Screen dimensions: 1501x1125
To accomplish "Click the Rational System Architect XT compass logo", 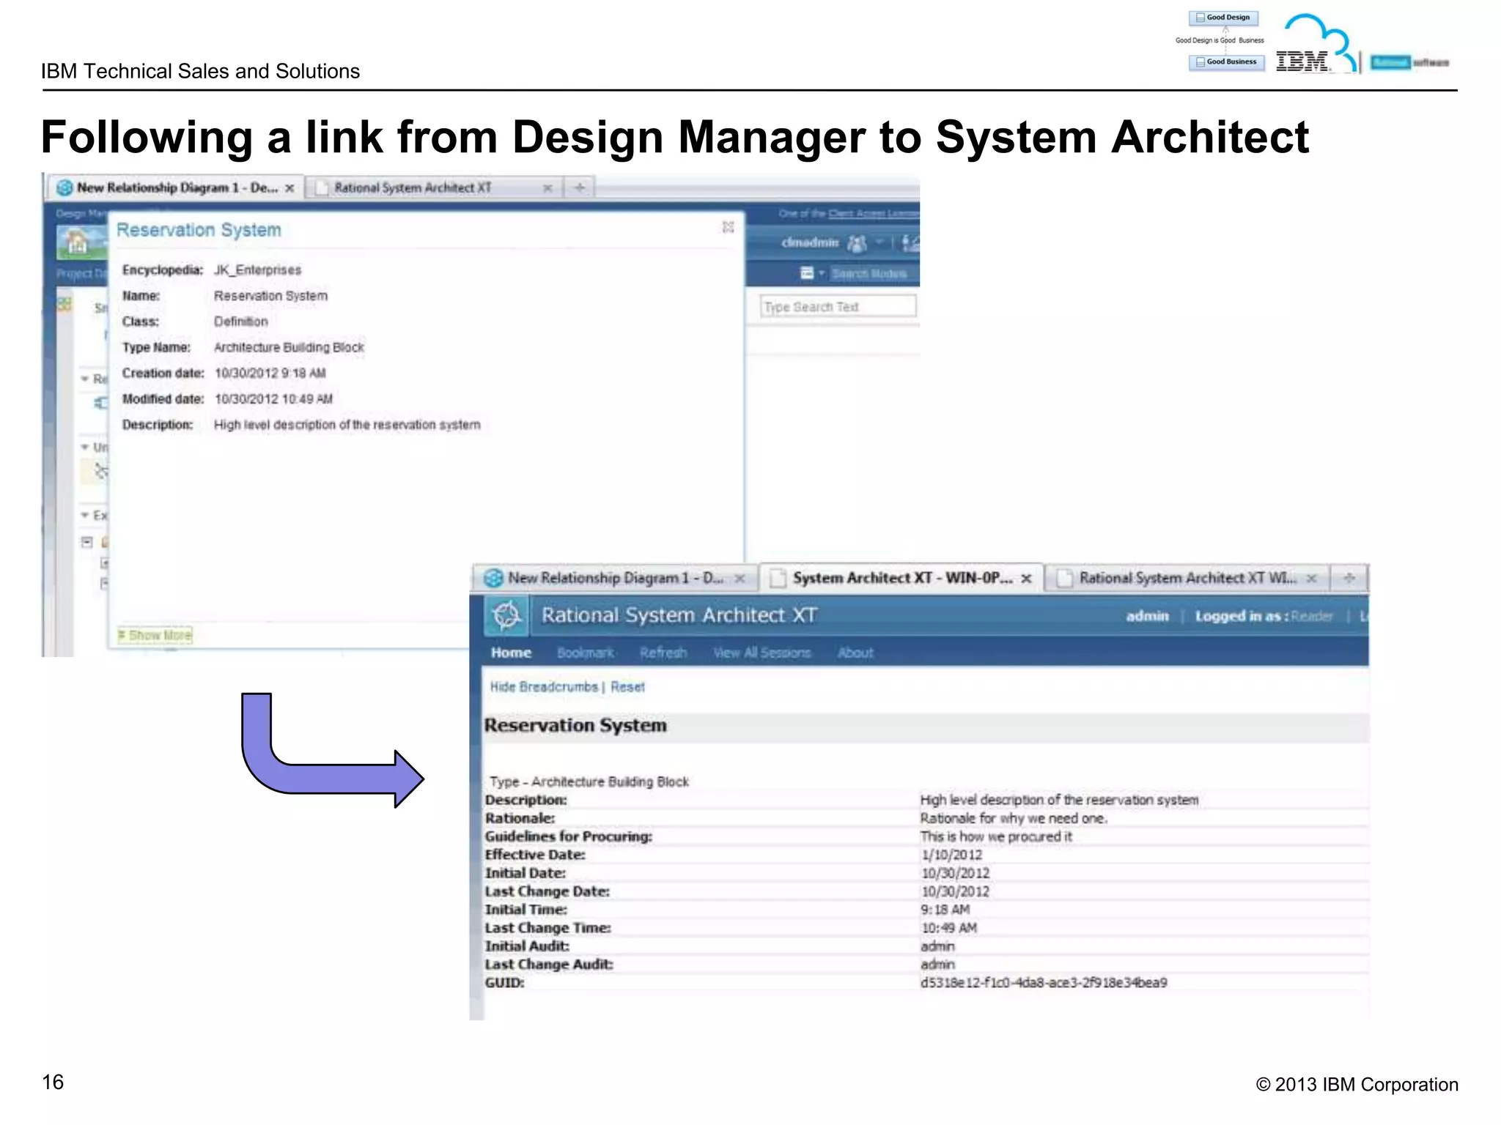I will tap(506, 616).
